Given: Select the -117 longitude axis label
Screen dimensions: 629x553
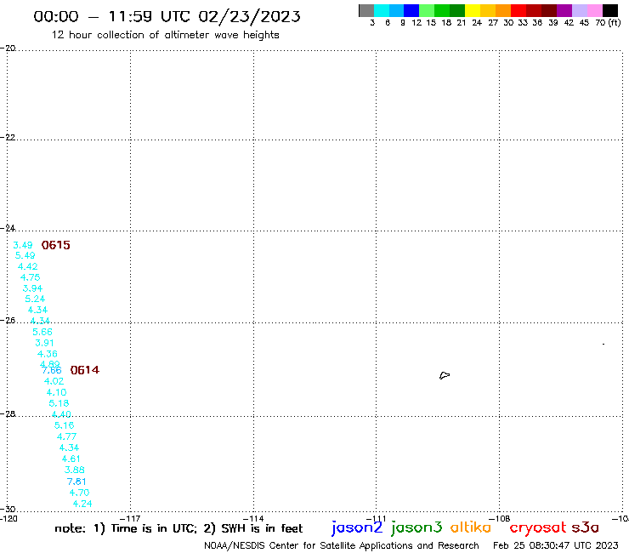Looking at the screenshot, I should pyautogui.click(x=130, y=518).
